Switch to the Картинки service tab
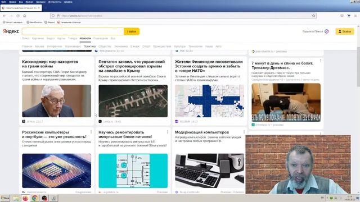This screenshot has width=360, height=202. tap(38, 38)
